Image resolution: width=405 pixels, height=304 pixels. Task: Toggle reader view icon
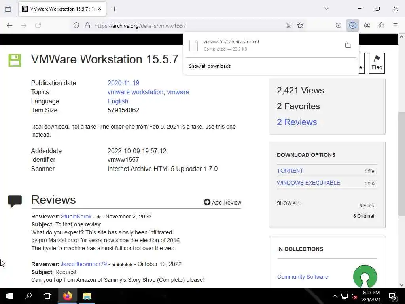coord(289,25)
